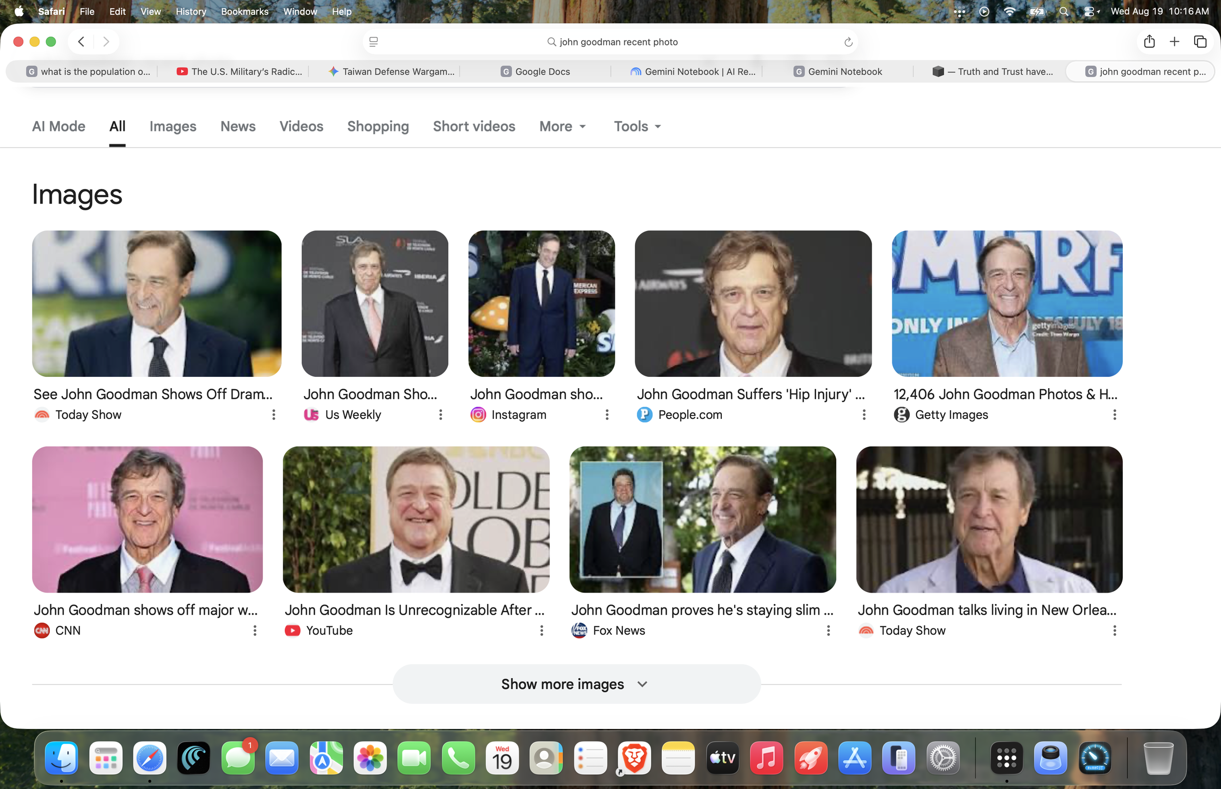Open the App Store in the Dock
Viewport: 1221px width, 789px height.
(855, 758)
